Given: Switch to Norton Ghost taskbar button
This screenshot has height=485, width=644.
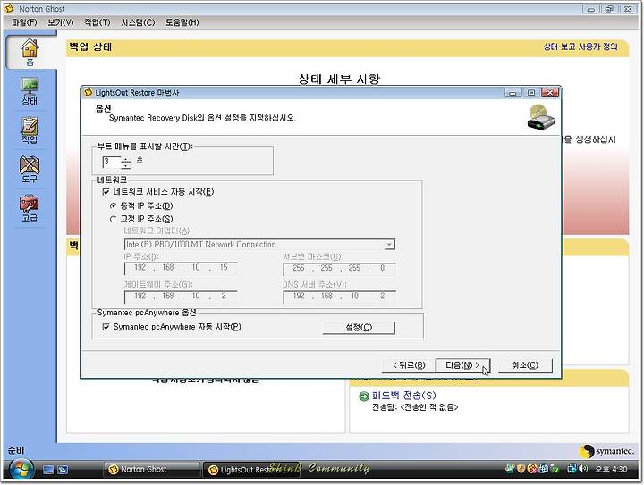Looking at the screenshot, I should (151, 470).
